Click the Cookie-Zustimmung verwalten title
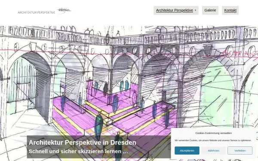Image resolution: width=258 pixels, height=161 pixels. [x=214, y=133]
